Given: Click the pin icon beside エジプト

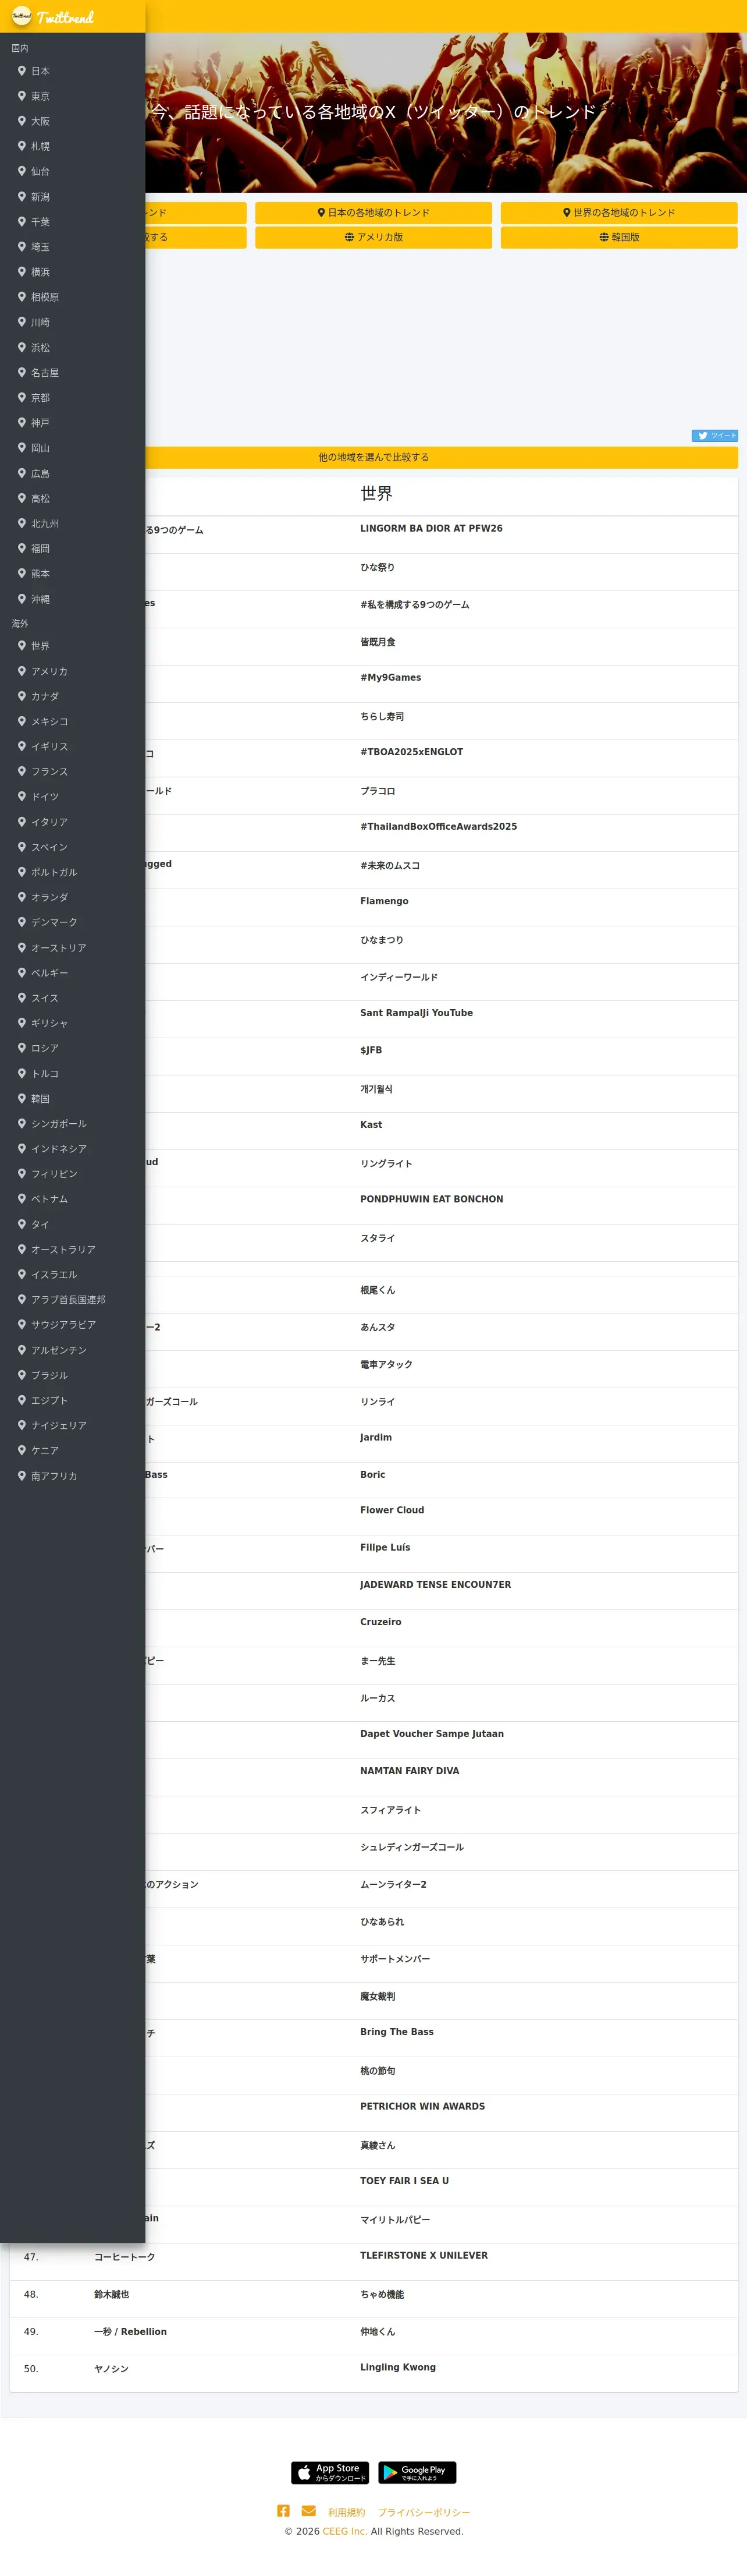Looking at the screenshot, I should (x=22, y=1400).
